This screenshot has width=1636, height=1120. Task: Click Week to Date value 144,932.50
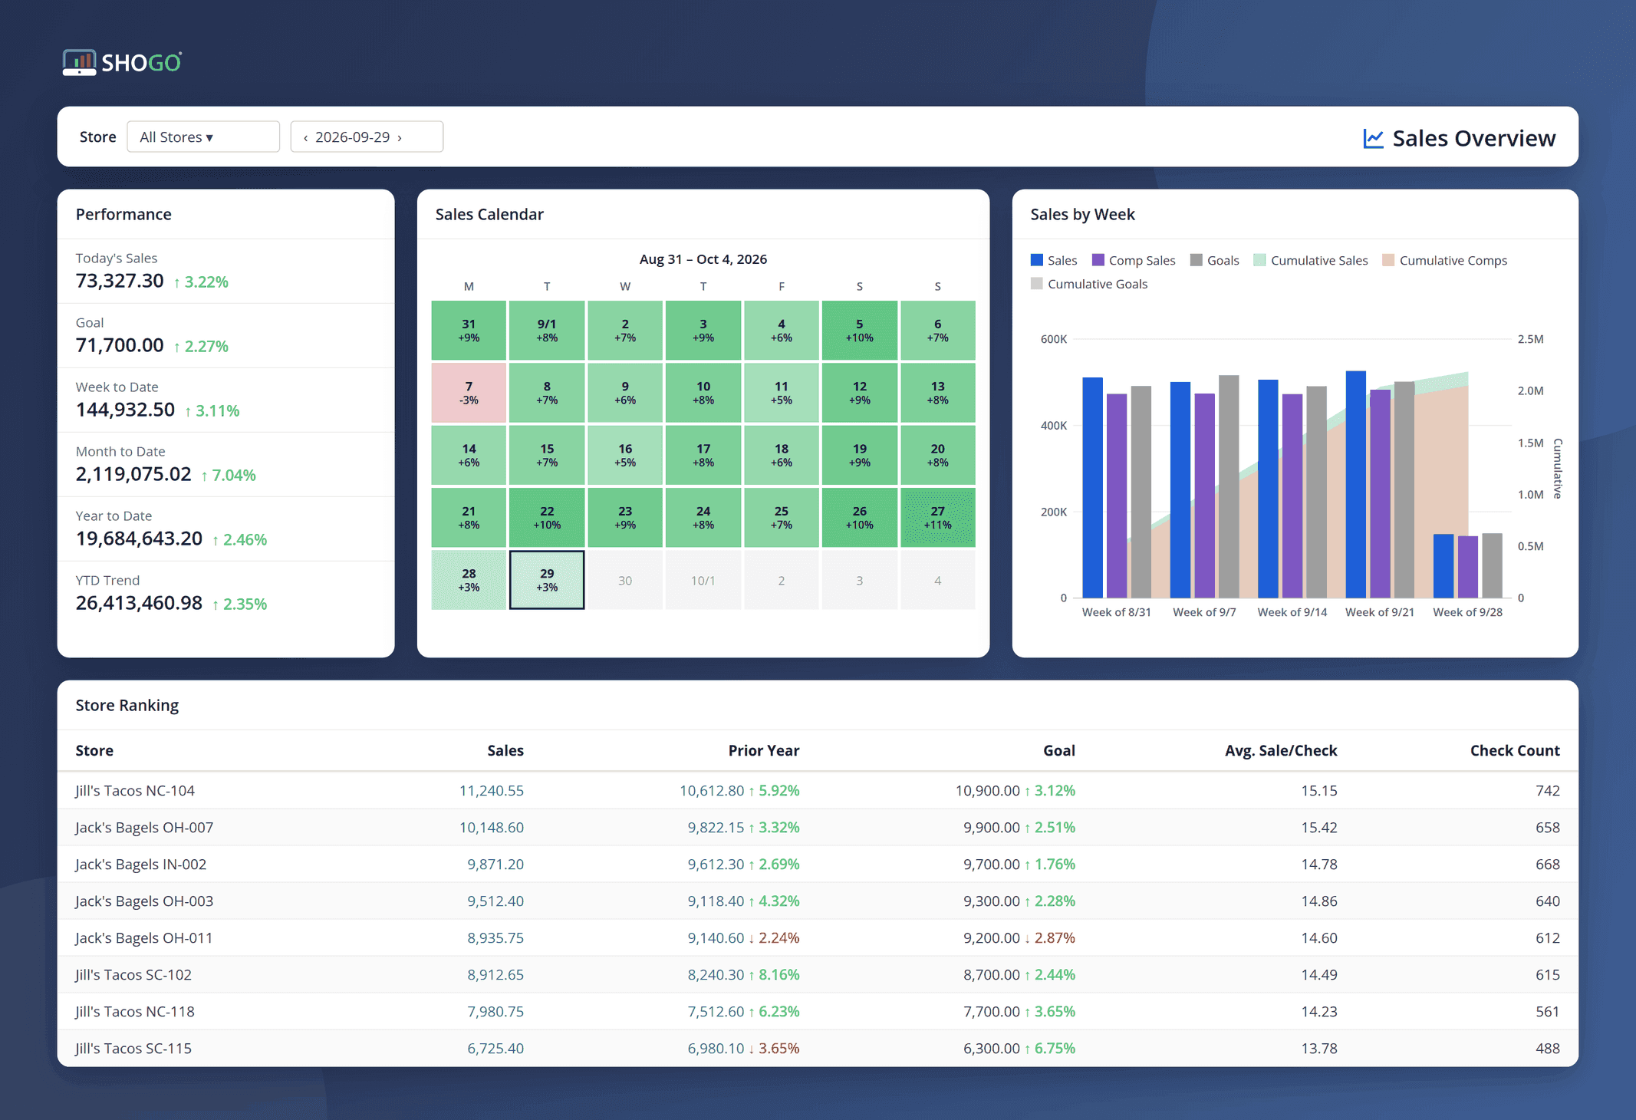(125, 410)
